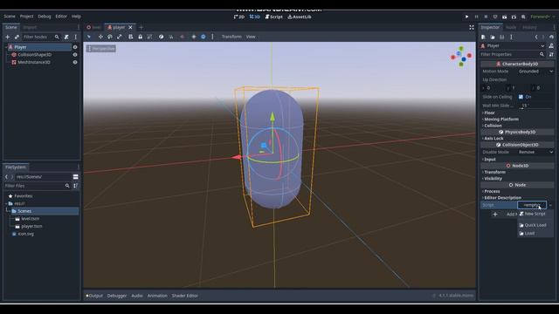Open Scene dock extra options menu
Viewport: 559px width, 314px height.
[x=76, y=37]
